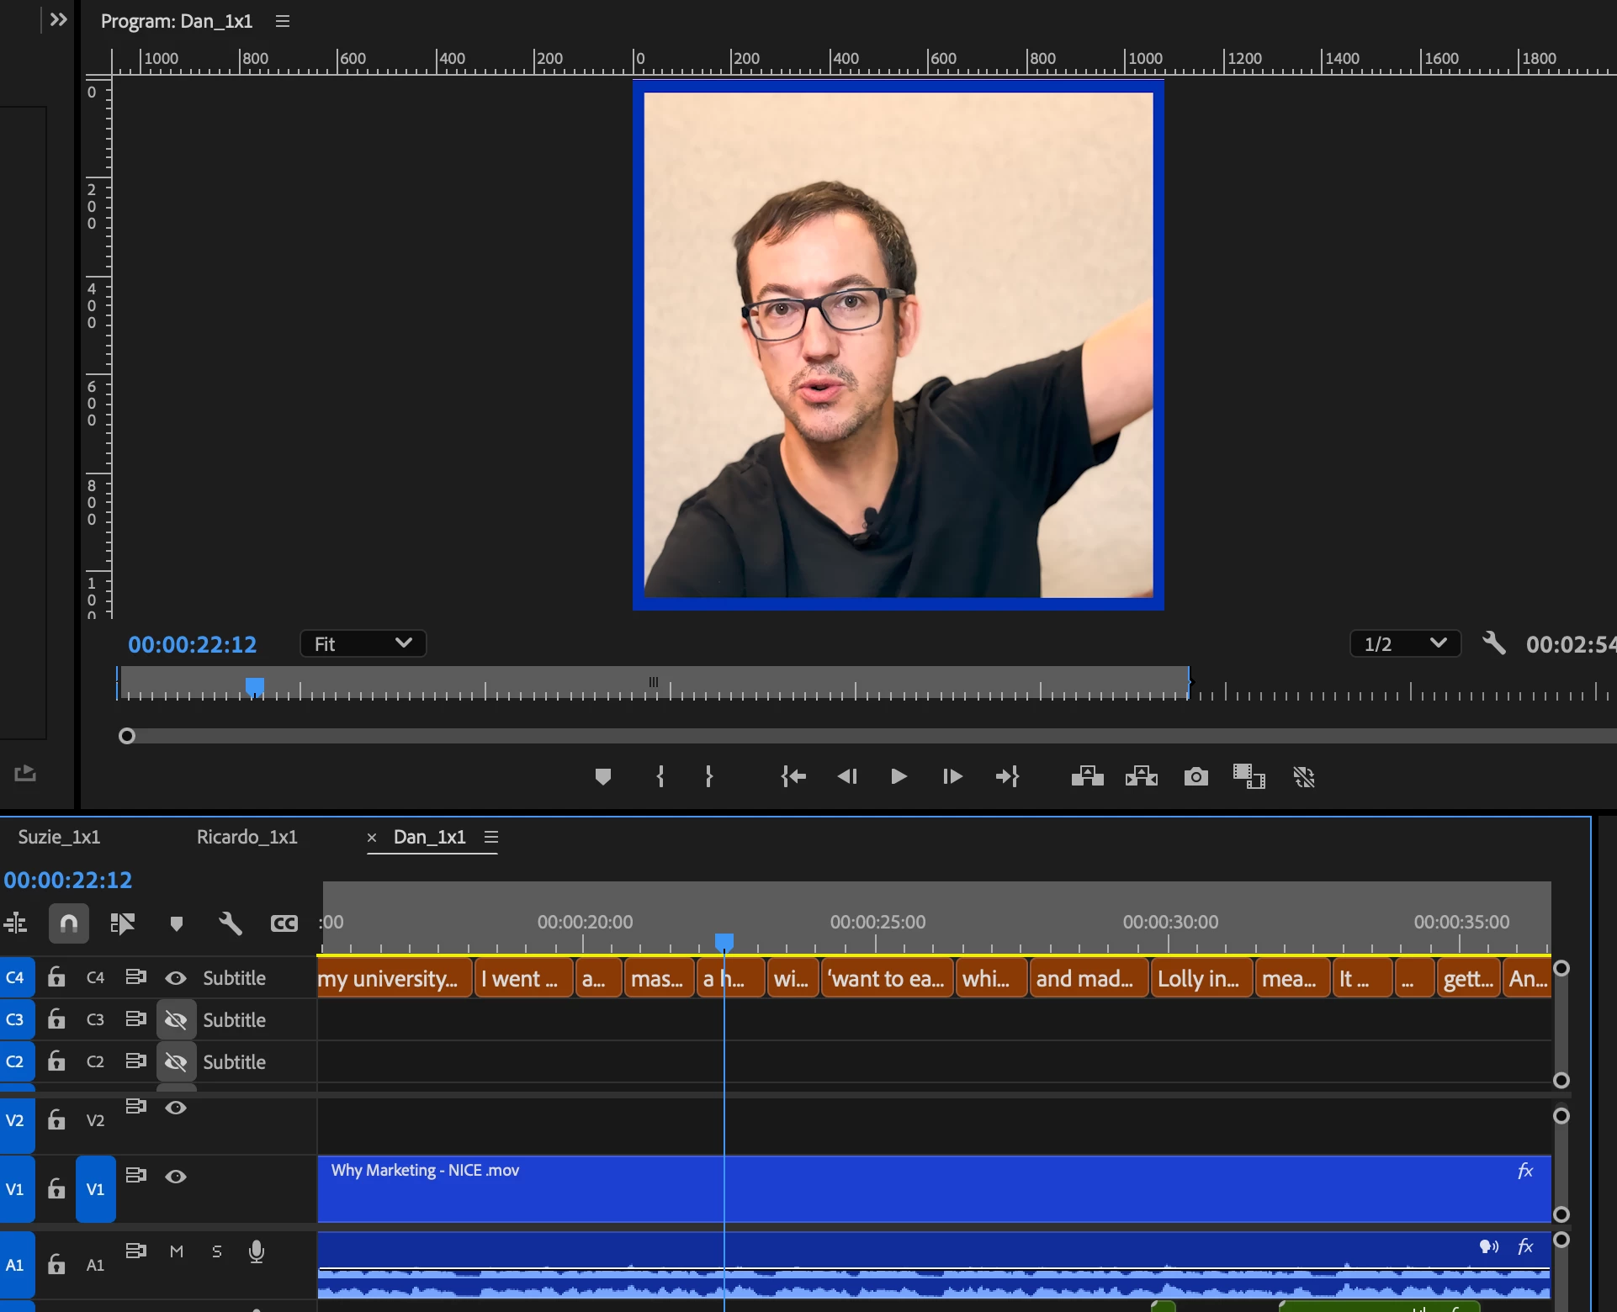Open the 1/2 playback resolution dropdown

1404,643
